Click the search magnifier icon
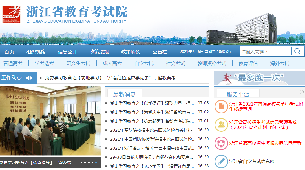 297,51
